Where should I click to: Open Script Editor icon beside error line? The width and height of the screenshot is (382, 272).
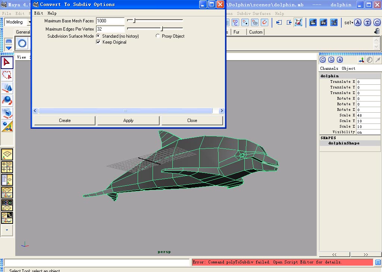378,262
